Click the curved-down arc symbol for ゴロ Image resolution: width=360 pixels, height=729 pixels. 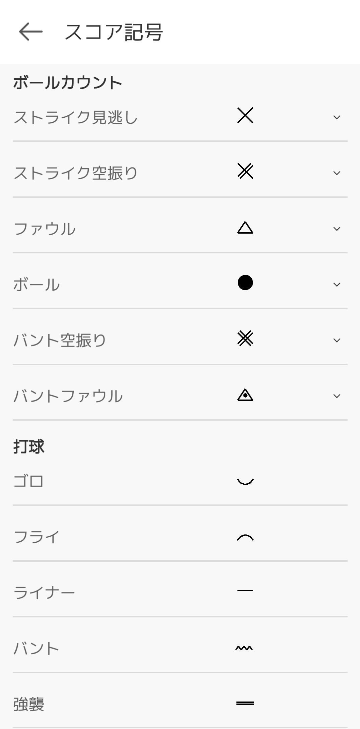pyautogui.click(x=245, y=482)
